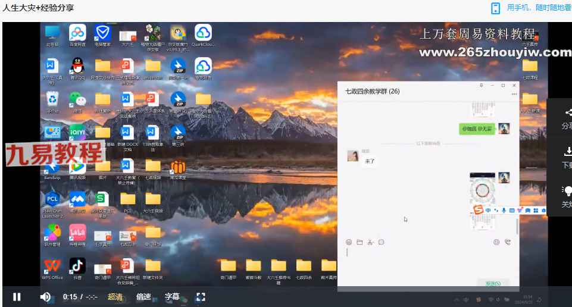
Task: Toggle 字幕 subtitles in the player
Action: 172,297
